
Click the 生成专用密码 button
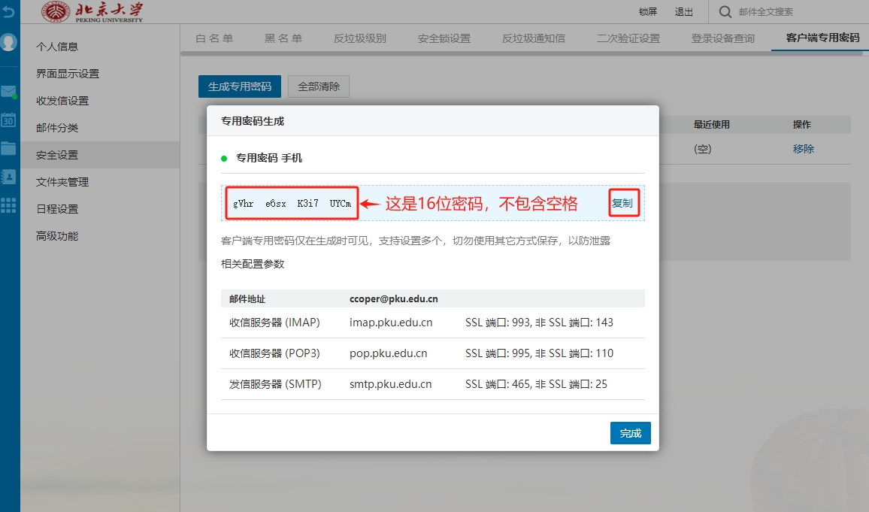coord(240,86)
